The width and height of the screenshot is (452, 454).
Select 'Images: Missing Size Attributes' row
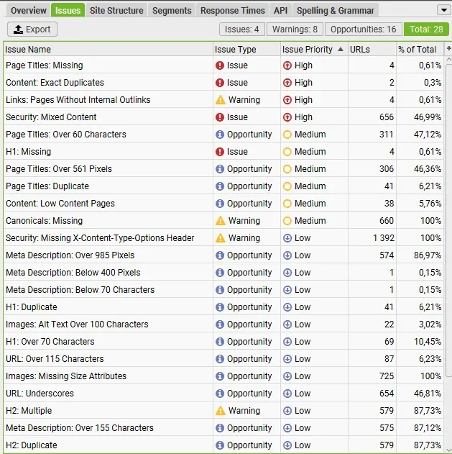pos(223,376)
